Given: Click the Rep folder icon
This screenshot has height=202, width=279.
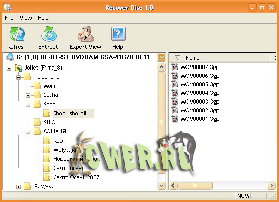Looking at the screenshot, I should pyautogui.click(x=47, y=141).
